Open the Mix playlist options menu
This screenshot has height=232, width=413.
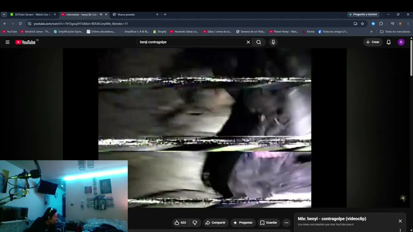pyautogui.click(x=400, y=230)
